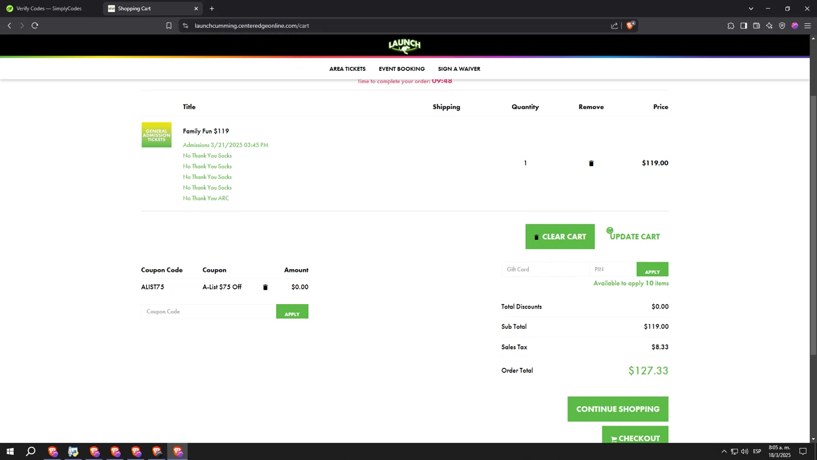Open Windows Start menu
Image resolution: width=817 pixels, height=460 pixels.
click(x=10, y=451)
